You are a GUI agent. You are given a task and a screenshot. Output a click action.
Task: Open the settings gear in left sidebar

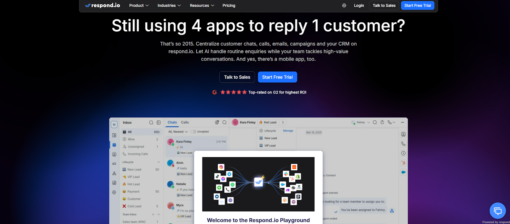pos(114,192)
